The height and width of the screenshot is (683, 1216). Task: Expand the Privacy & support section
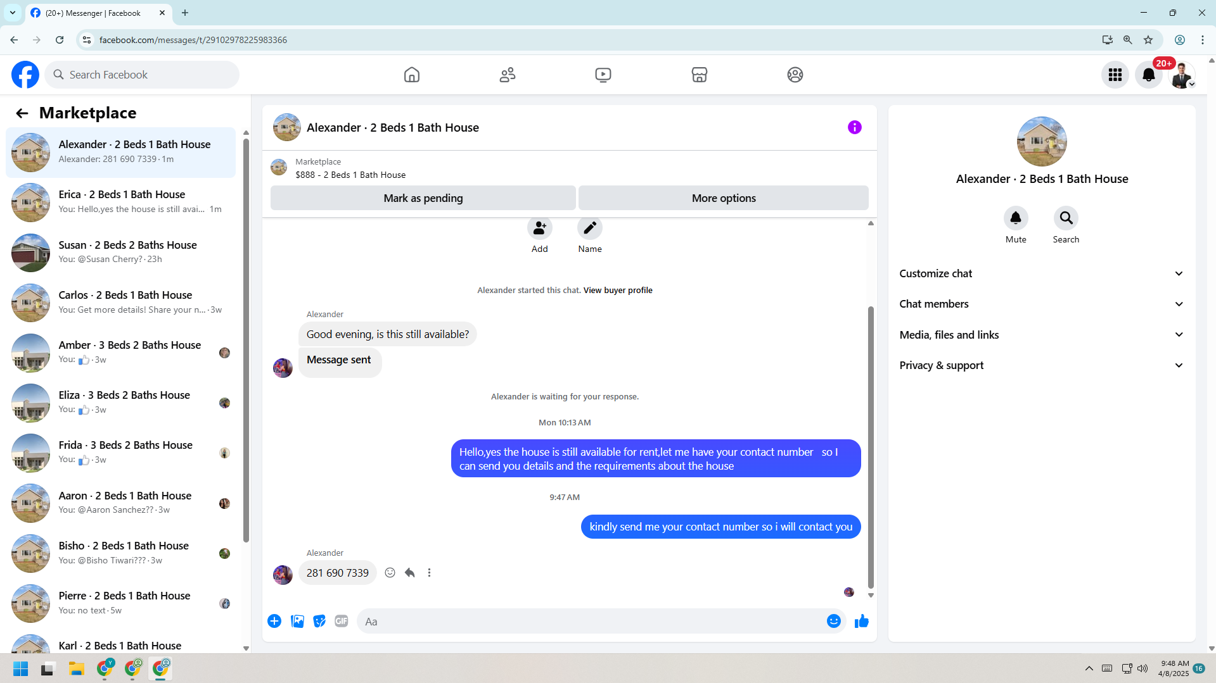(x=1042, y=365)
